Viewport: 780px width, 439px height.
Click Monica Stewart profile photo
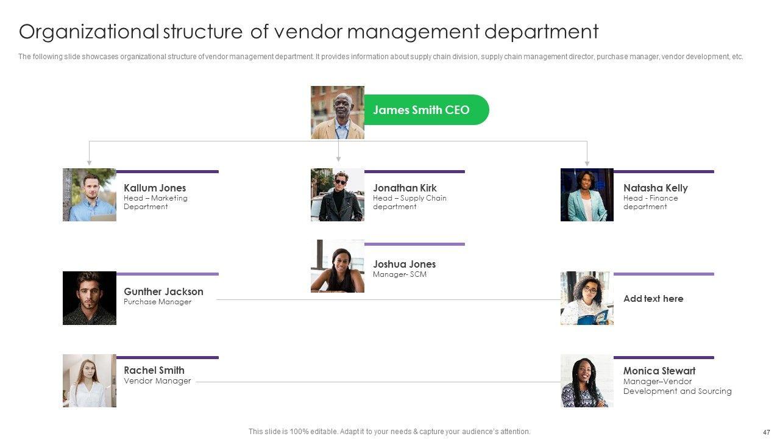[x=587, y=380]
